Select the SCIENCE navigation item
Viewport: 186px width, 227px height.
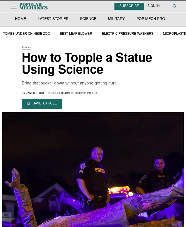coord(88,19)
